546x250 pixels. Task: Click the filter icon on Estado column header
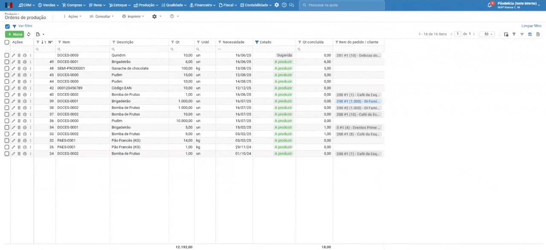click(x=257, y=42)
